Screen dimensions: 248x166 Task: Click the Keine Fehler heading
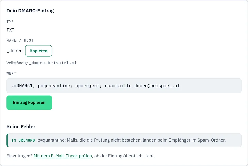21,127
